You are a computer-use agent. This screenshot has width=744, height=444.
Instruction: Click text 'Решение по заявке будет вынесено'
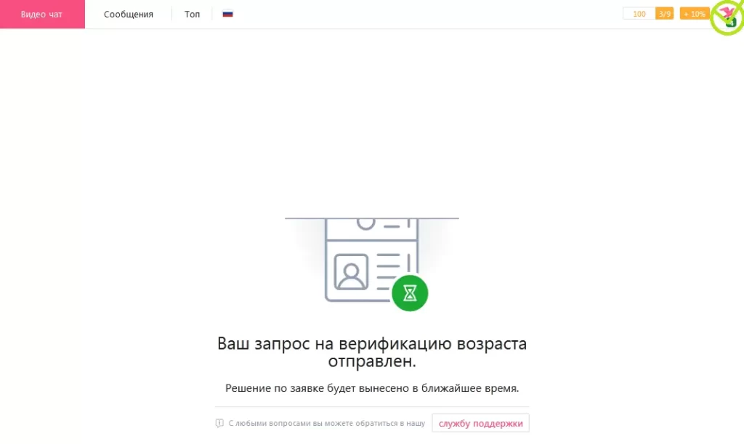pos(318,388)
